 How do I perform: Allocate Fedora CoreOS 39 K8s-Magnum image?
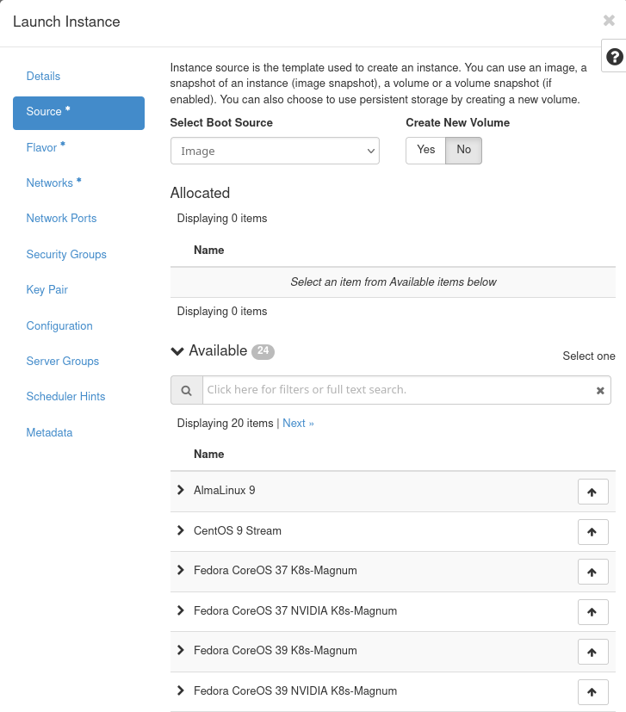[x=592, y=652]
